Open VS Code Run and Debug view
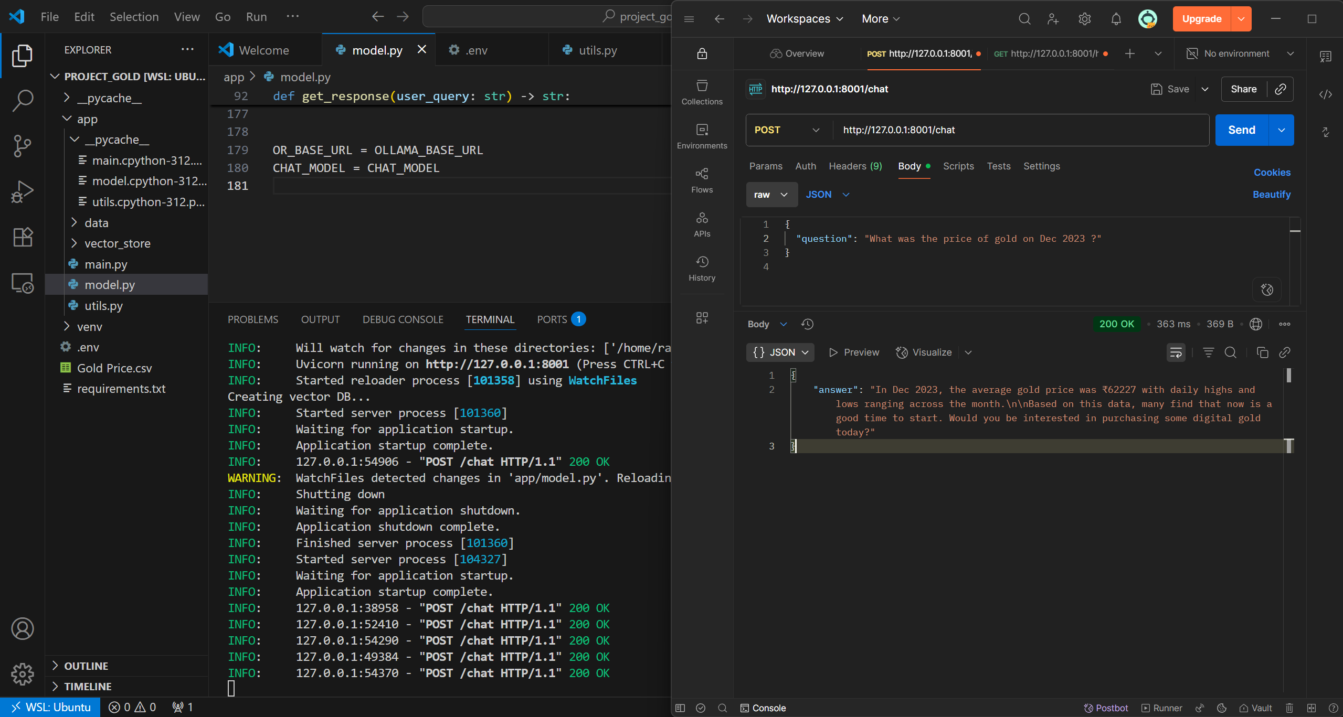 (22, 191)
